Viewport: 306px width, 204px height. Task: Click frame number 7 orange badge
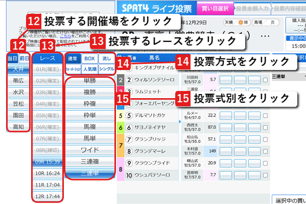click(x=121, y=145)
